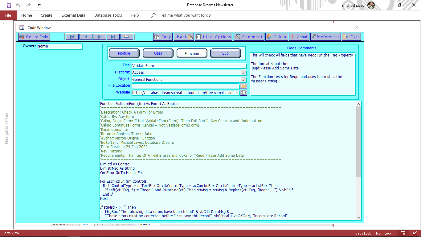The width and height of the screenshot is (421, 237).
Task: Select the Sub toggle button
Action: [225, 53]
